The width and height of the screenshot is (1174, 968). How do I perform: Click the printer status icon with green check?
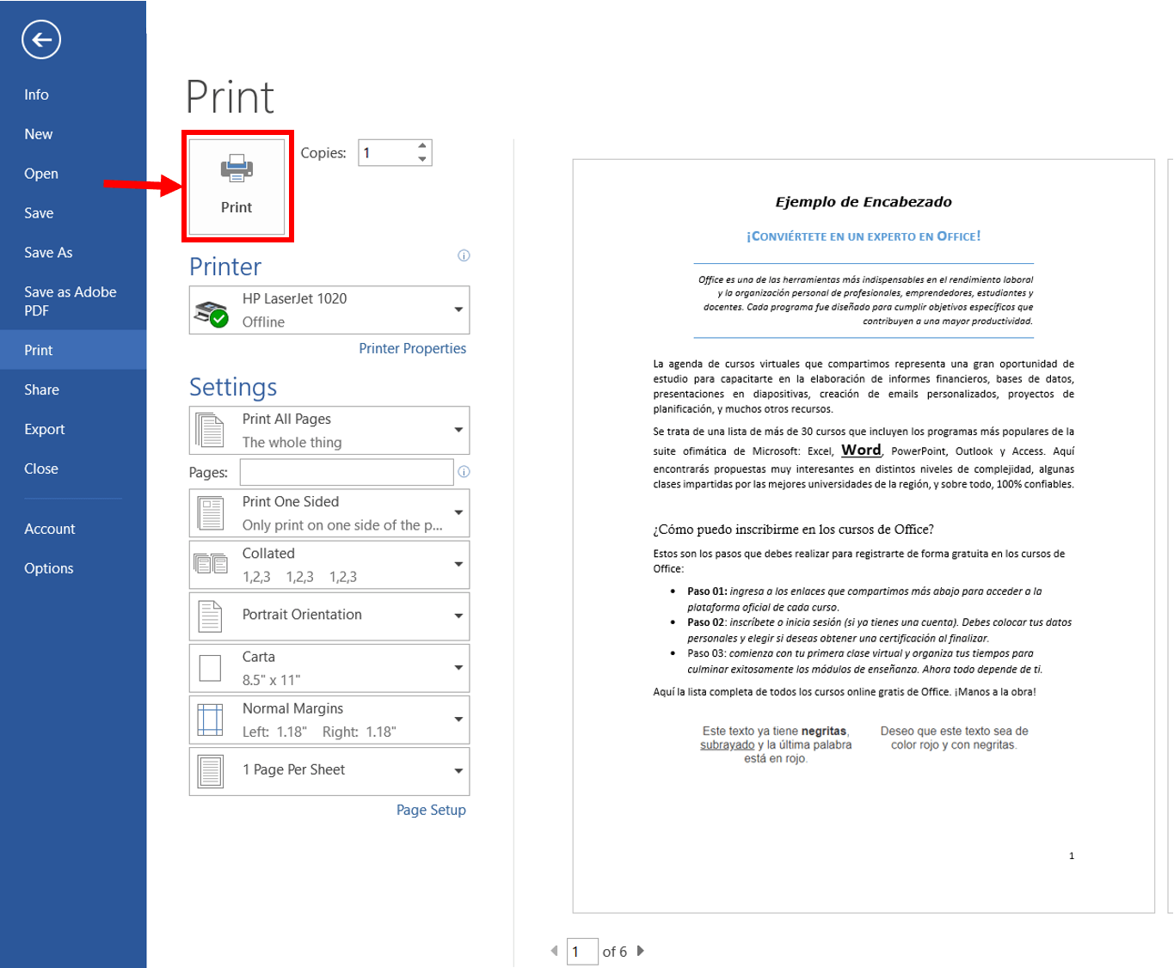point(211,314)
